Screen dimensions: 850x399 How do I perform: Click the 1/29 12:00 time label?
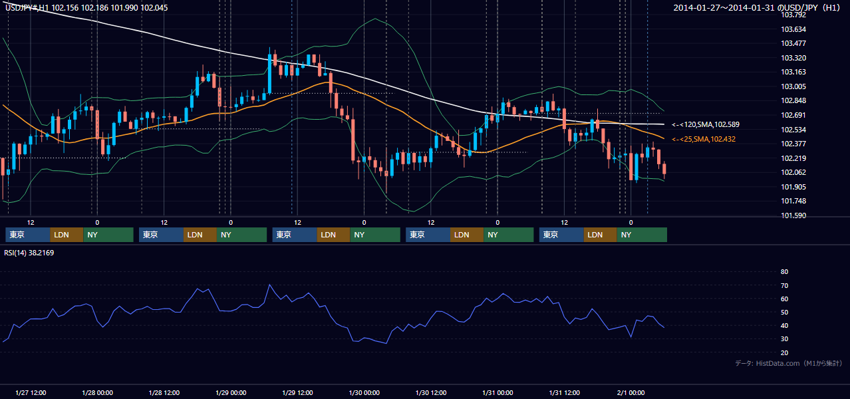click(x=297, y=392)
